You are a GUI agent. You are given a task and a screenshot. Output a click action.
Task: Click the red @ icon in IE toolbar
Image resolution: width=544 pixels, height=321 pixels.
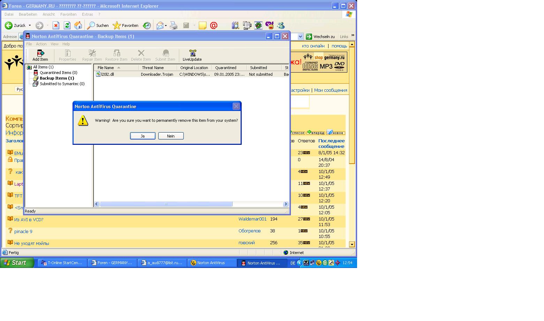(214, 25)
